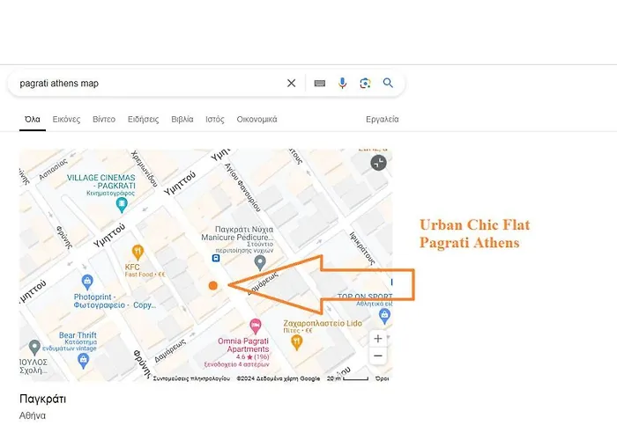
Task: Click the blue magnifier search button
Action: (388, 83)
